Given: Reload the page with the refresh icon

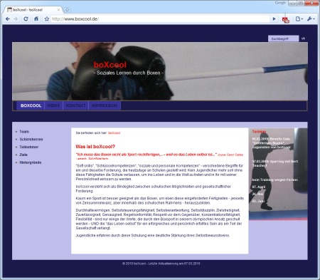Looking at the screenshot, I should (26, 19).
